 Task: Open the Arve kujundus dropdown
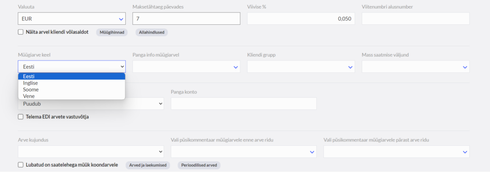[91, 151]
